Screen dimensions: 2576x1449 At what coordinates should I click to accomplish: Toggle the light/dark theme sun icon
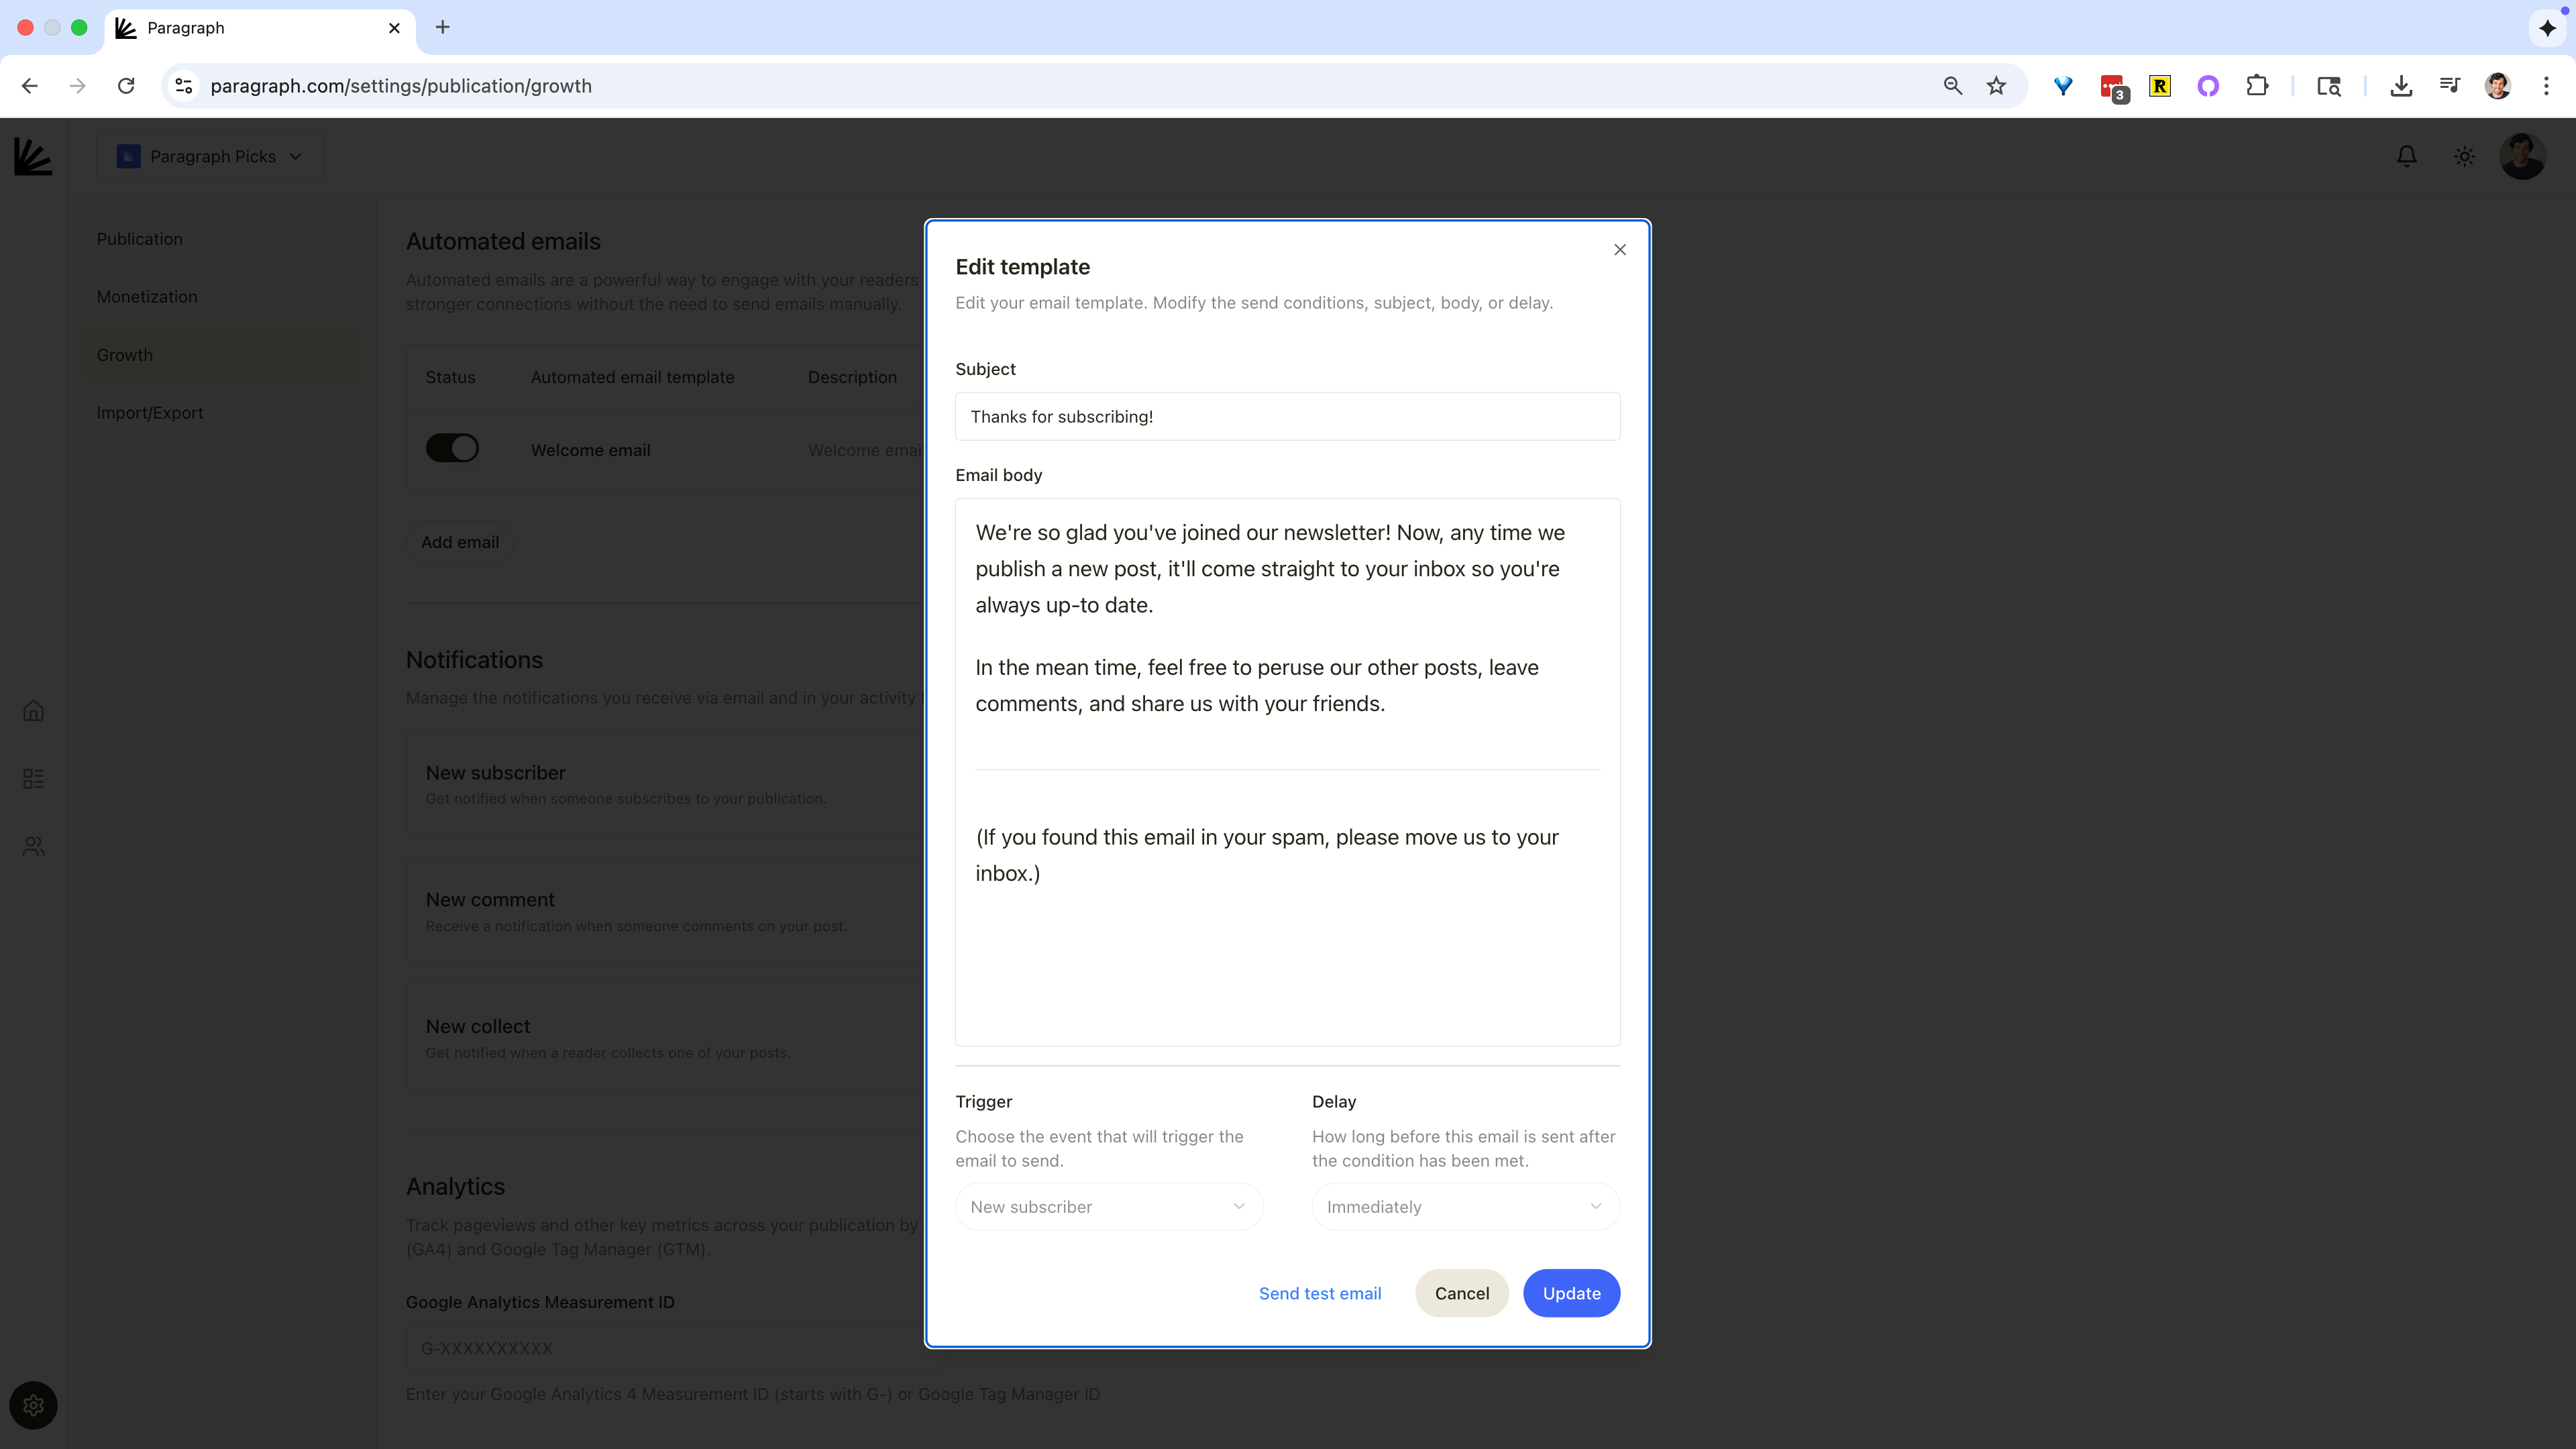tap(2464, 157)
